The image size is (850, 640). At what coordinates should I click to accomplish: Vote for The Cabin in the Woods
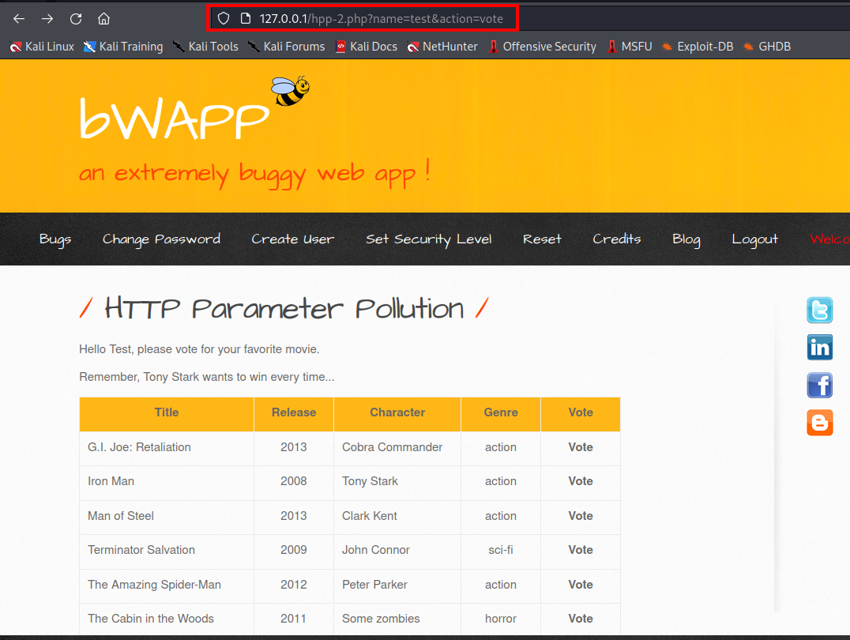(580, 619)
